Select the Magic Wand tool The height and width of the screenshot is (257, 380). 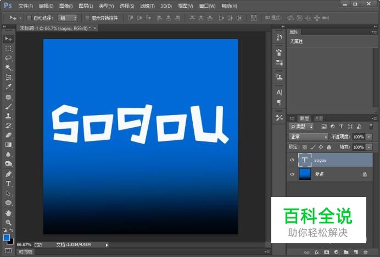[x=8, y=68]
